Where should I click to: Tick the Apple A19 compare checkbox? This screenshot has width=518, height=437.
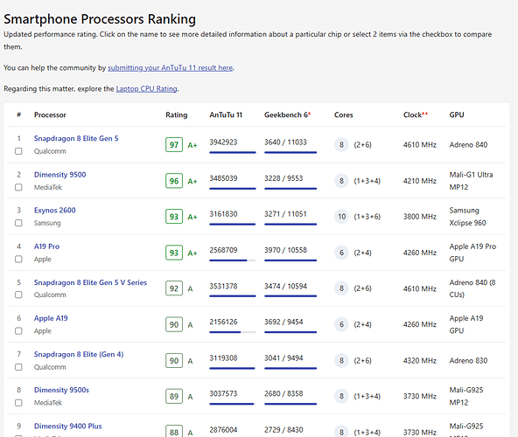[18, 330]
